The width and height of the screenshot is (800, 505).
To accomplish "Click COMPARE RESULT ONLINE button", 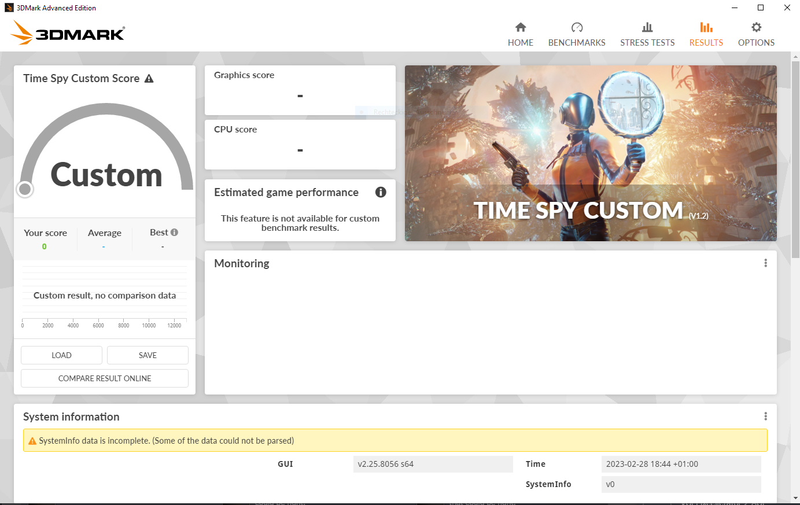I will pos(105,378).
